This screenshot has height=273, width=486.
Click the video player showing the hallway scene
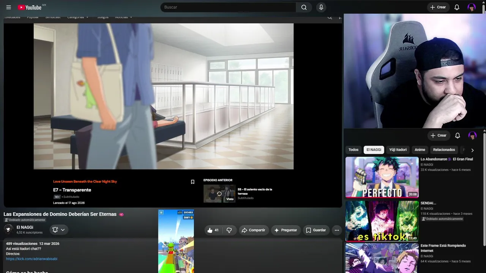pos(164,96)
